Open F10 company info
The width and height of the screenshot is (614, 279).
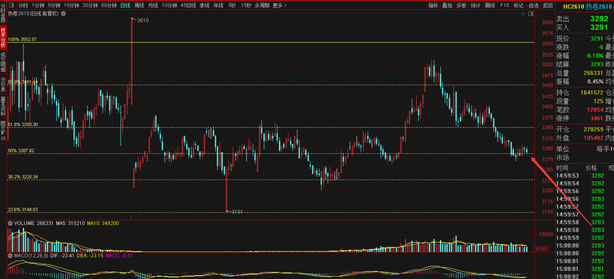click(x=504, y=6)
